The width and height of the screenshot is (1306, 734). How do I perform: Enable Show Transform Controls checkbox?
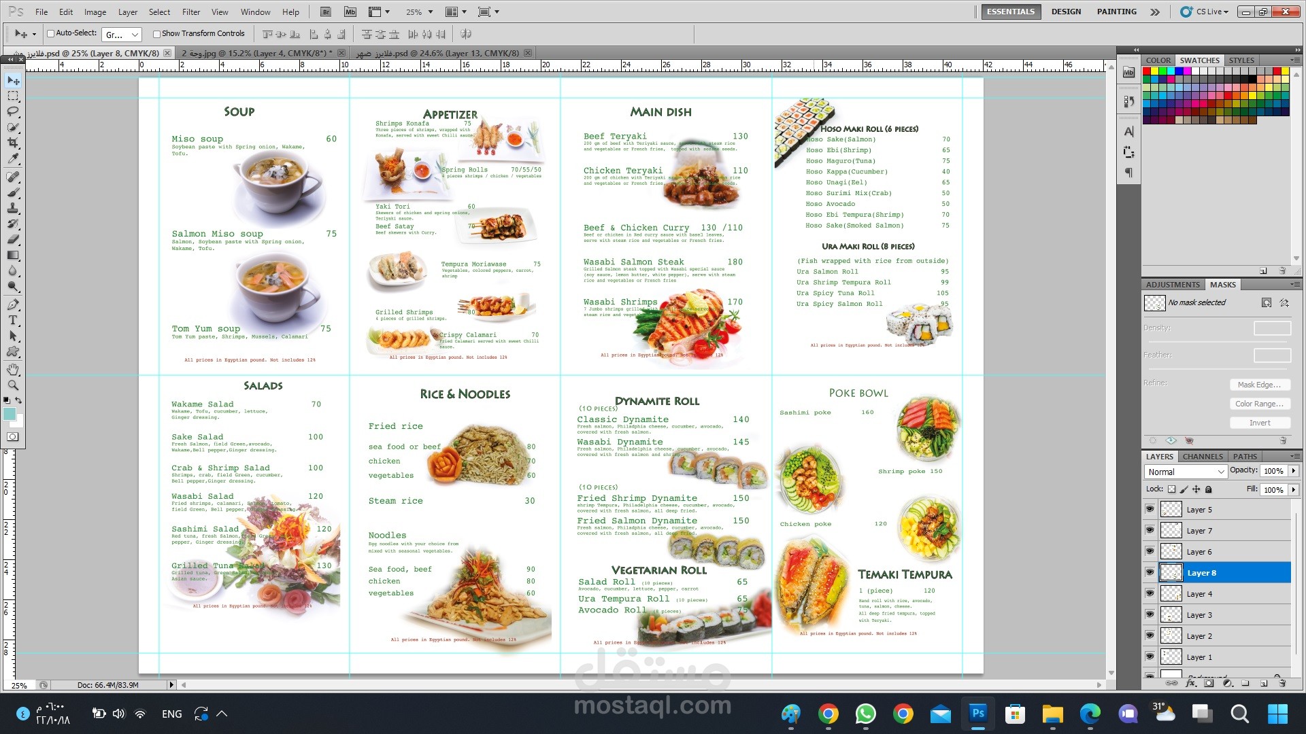click(156, 33)
